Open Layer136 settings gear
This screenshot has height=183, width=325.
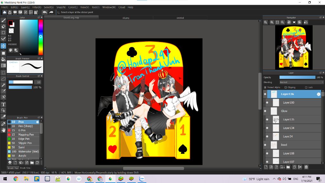point(319,94)
